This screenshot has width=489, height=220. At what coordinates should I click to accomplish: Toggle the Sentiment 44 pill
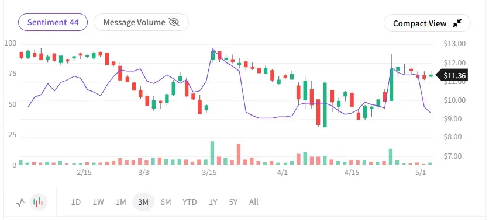tap(53, 22)
